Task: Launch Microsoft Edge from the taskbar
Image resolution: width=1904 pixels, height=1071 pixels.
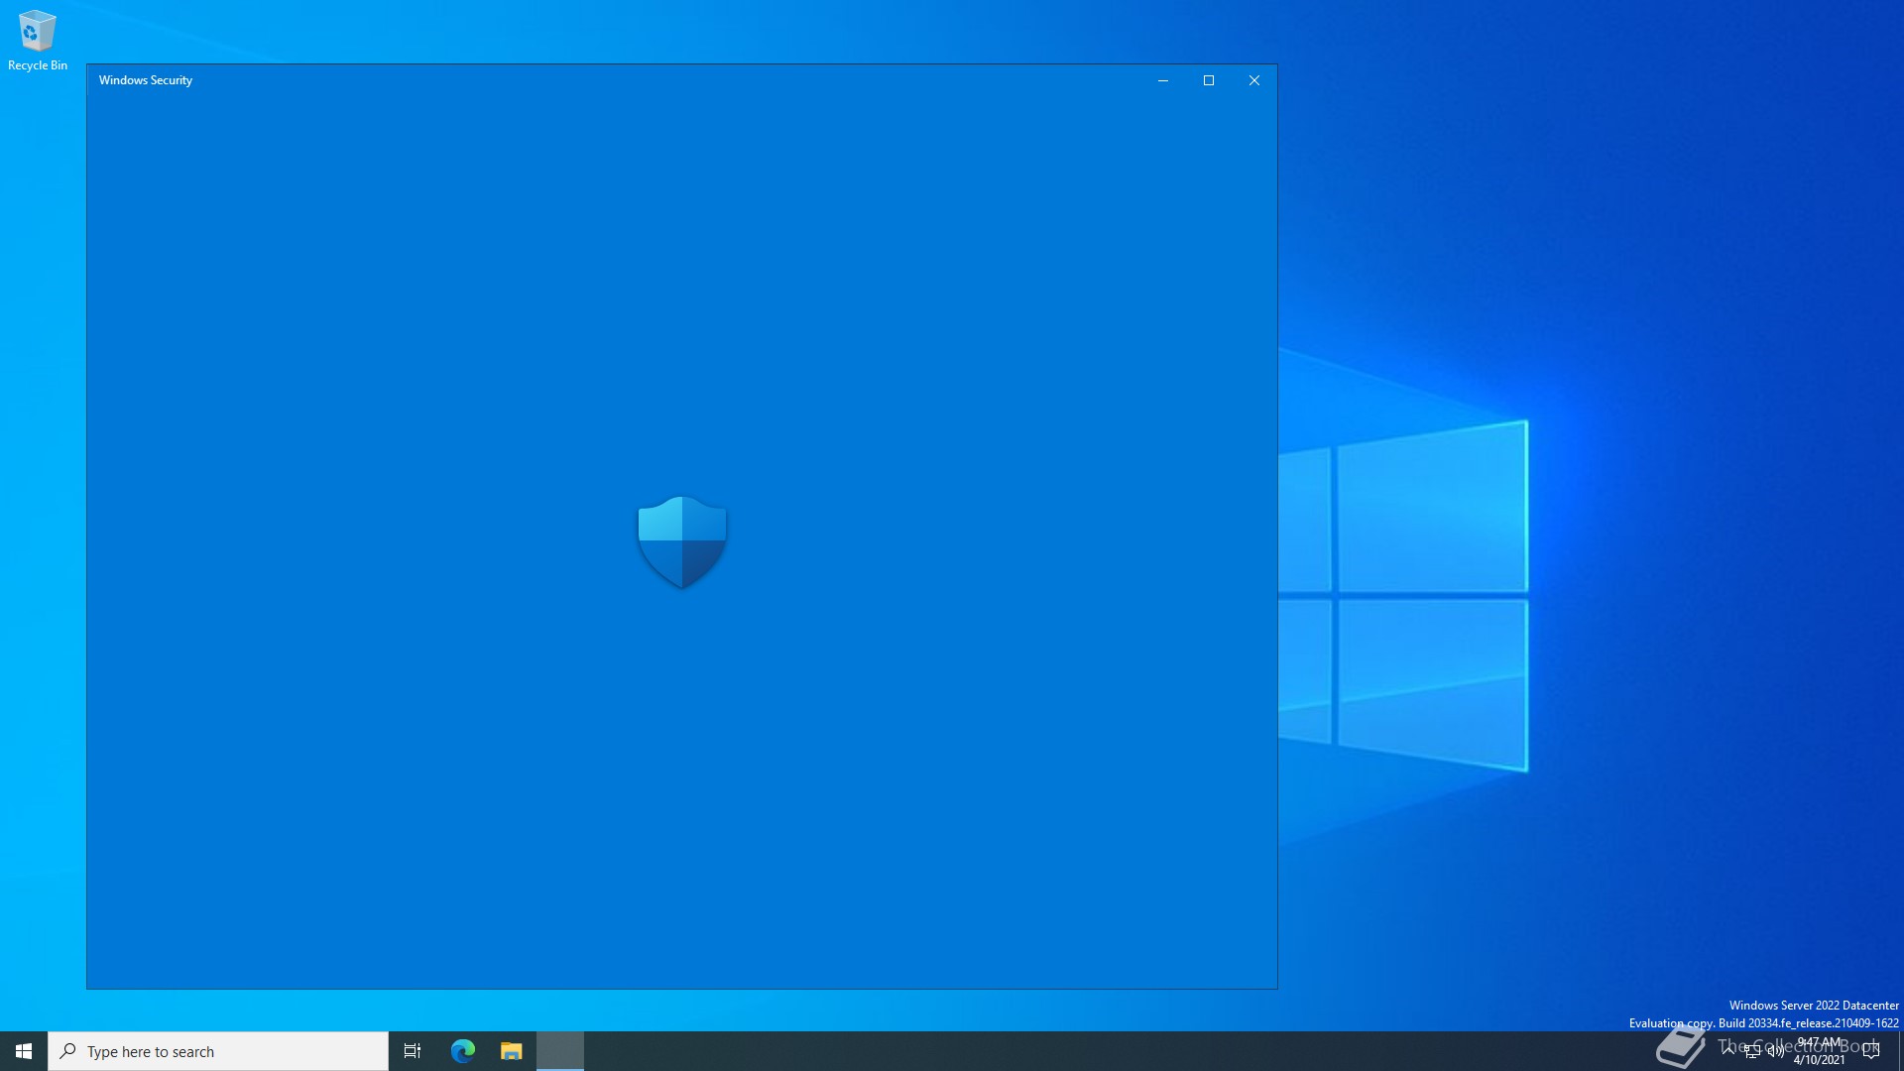Action: [x=463, y=1051]
